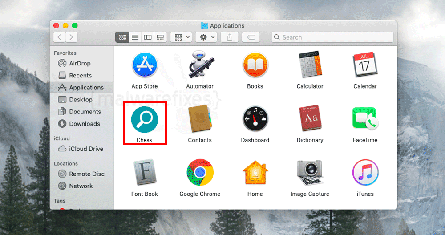
Task: Click the yellow minimize window button
Action: 65,25
